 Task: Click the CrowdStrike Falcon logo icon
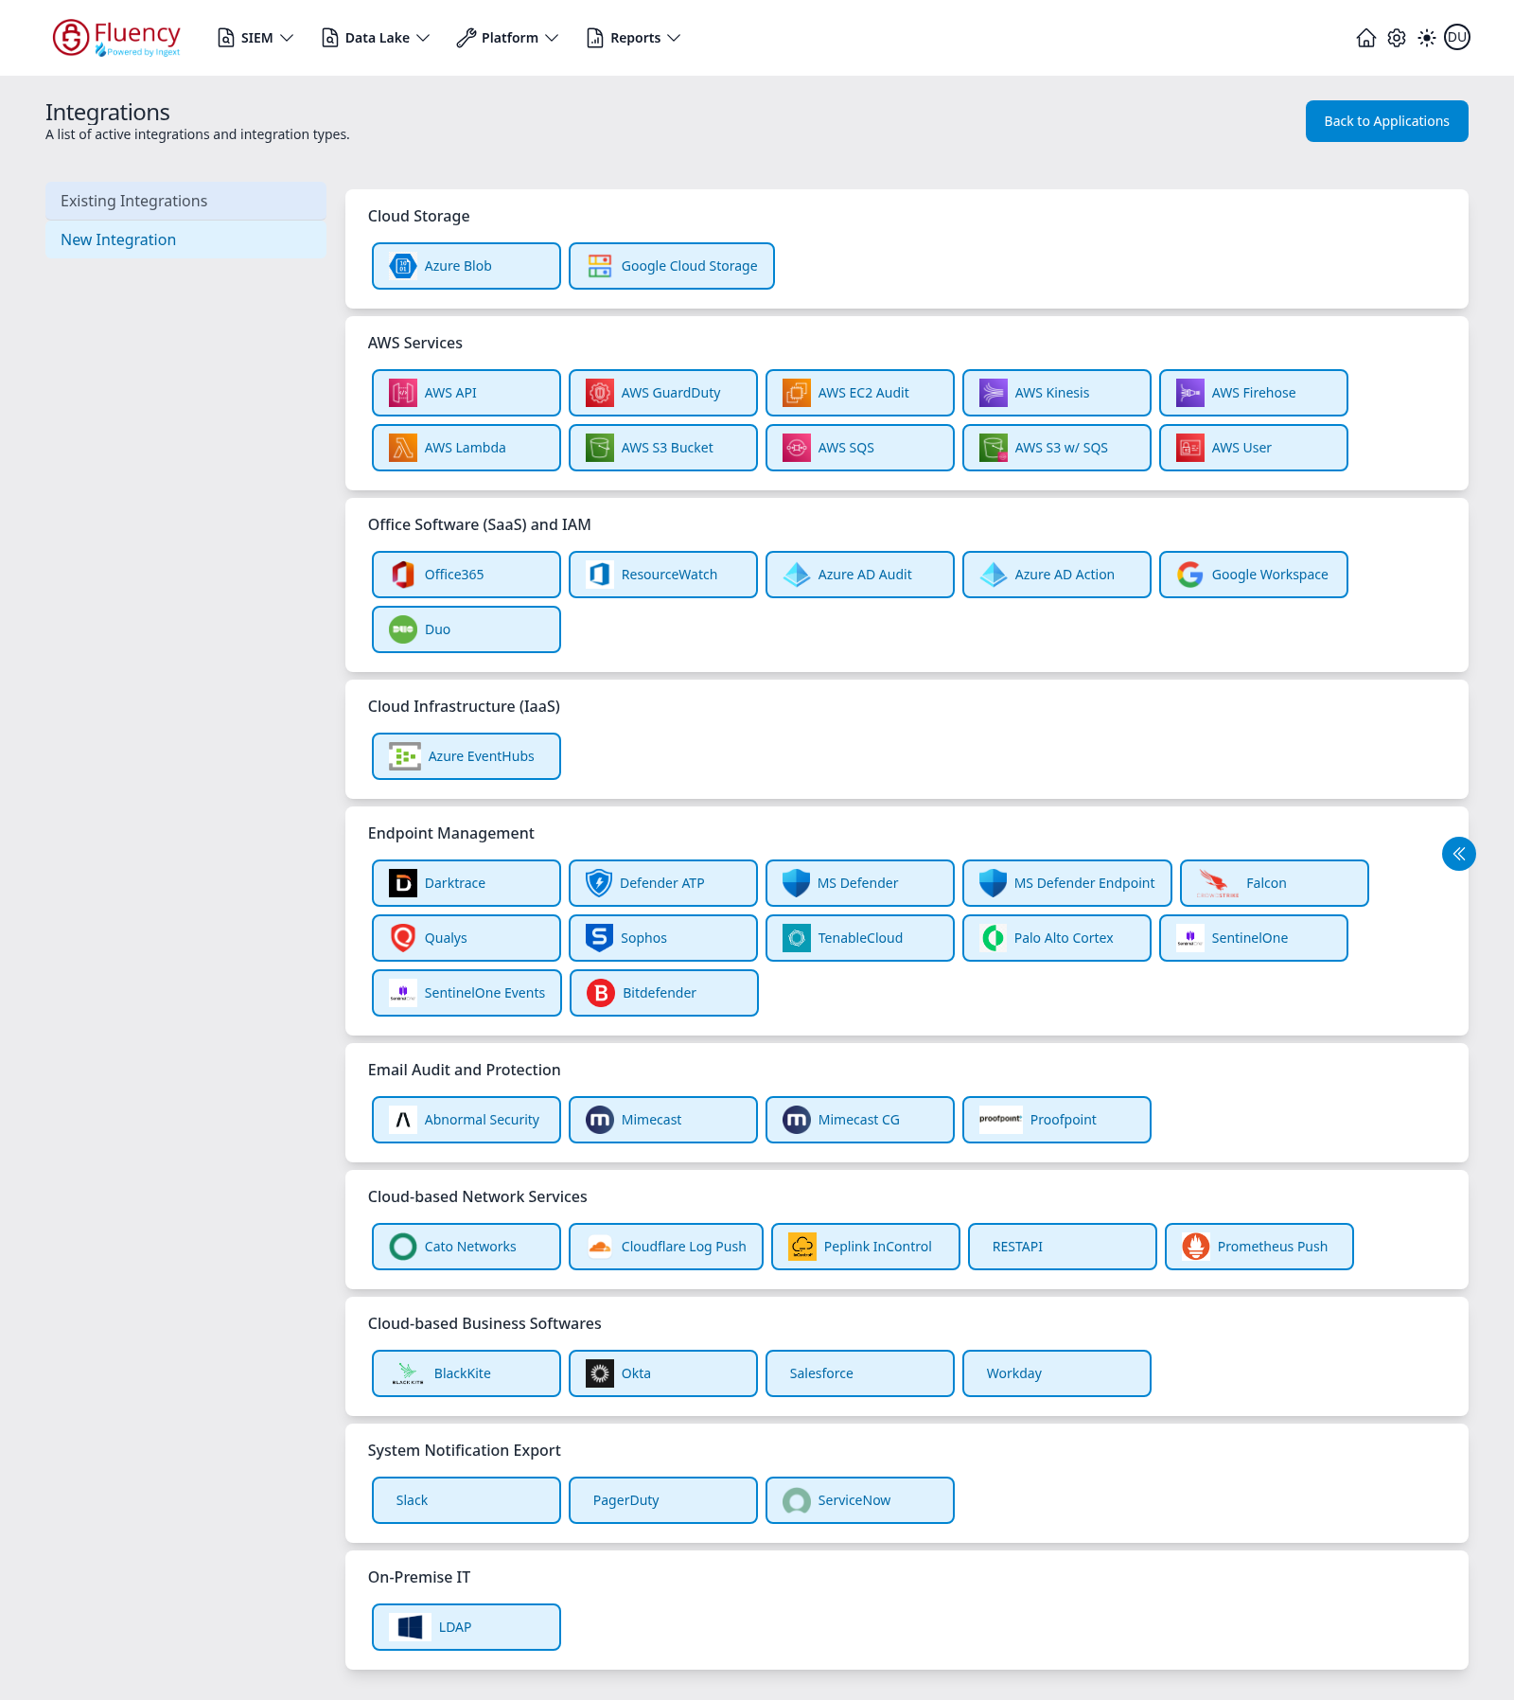(x=1218, y=883)
